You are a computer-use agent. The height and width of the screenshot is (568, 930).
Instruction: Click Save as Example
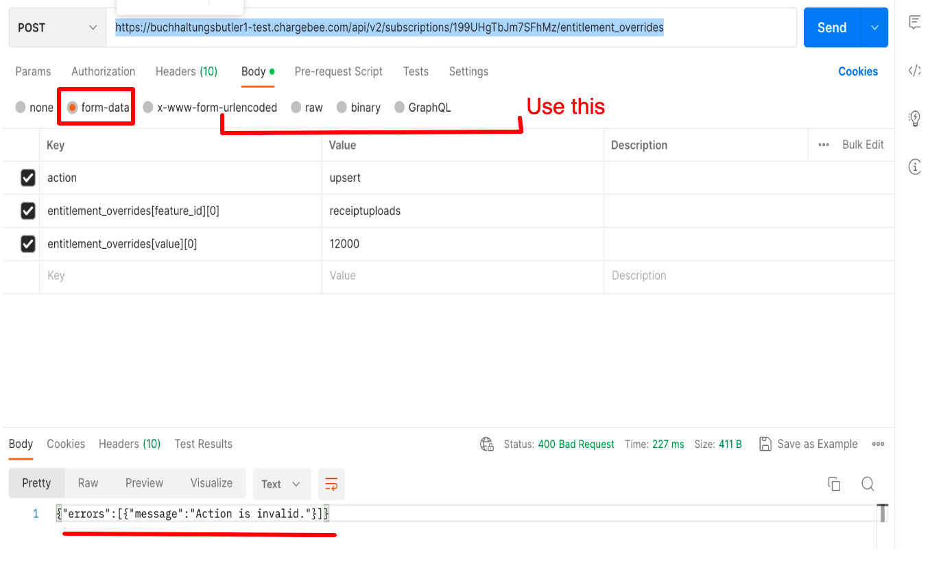tap(809, 444)
